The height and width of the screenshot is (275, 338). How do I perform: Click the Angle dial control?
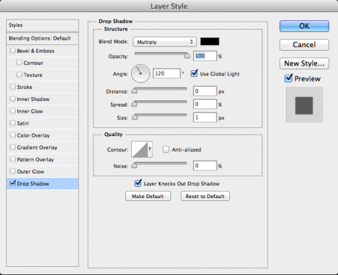point(141,73)
